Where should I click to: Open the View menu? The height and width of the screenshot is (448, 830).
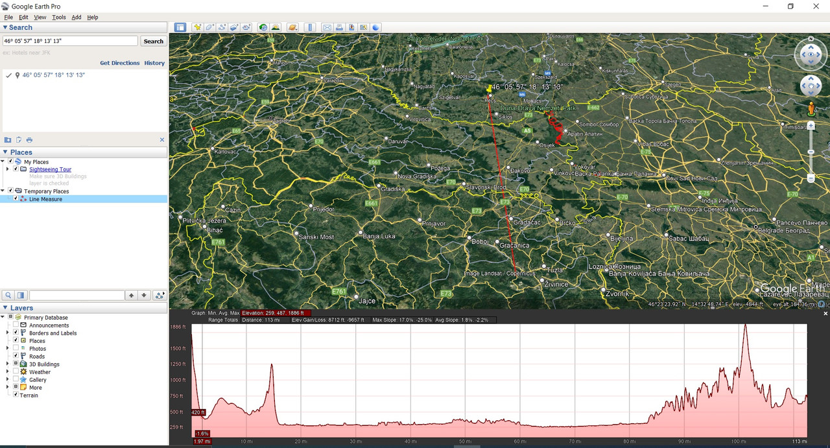pyautogui.click(x=40, y=18)
